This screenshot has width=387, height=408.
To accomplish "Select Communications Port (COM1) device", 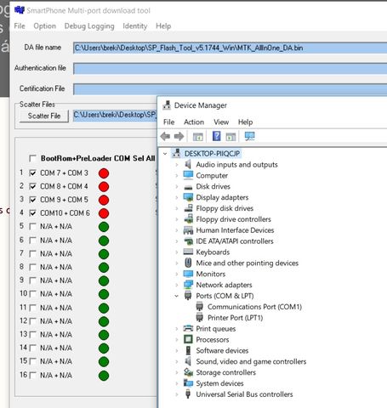I will [x=254, y=307].
